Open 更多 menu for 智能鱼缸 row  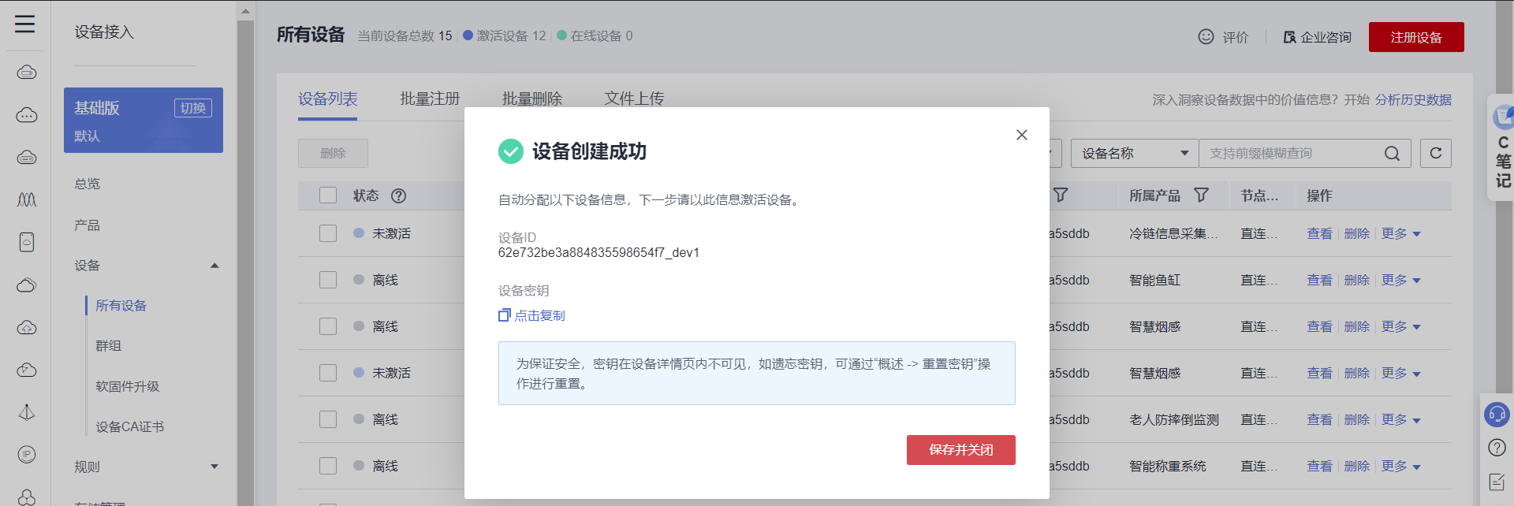[1401, 281]
